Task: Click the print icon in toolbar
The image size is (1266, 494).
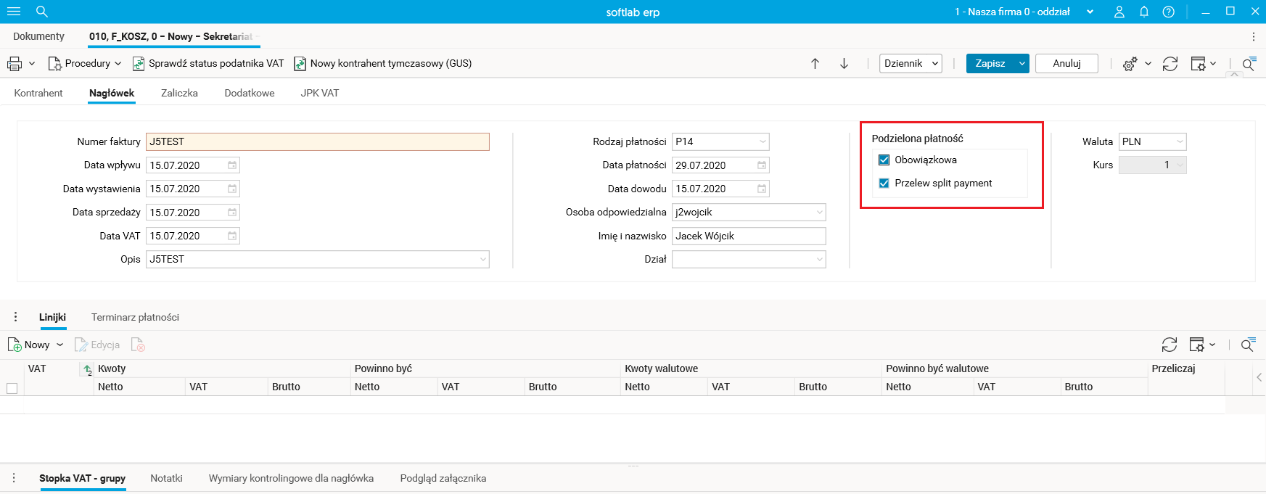Action: click(15, 64)
